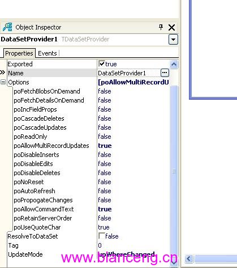Click the property list scroll down arrow
Image resolution: width=237 pixels, height=268 pixels.
[x=174, y=262]
